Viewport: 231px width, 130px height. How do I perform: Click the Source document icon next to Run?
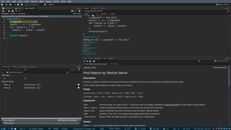(79, 11)
